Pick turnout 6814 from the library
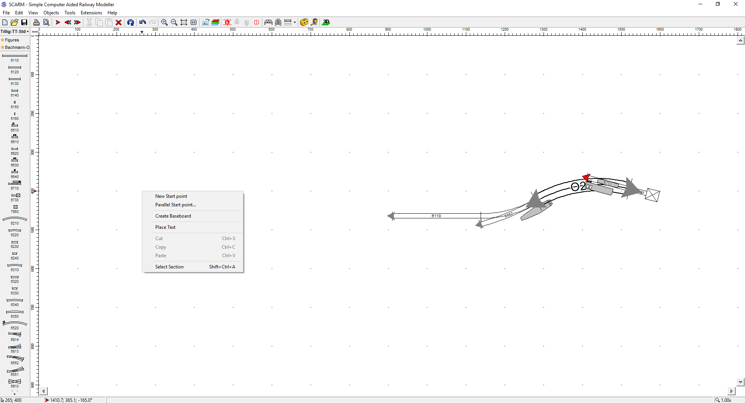Image resolution: width=745 pixels, height=403 pixels. (15, 337)
